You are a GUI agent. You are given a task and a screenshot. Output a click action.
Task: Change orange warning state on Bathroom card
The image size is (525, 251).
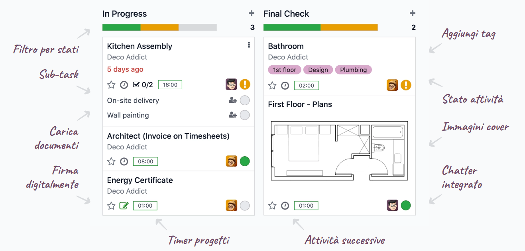tap(406, 85)
